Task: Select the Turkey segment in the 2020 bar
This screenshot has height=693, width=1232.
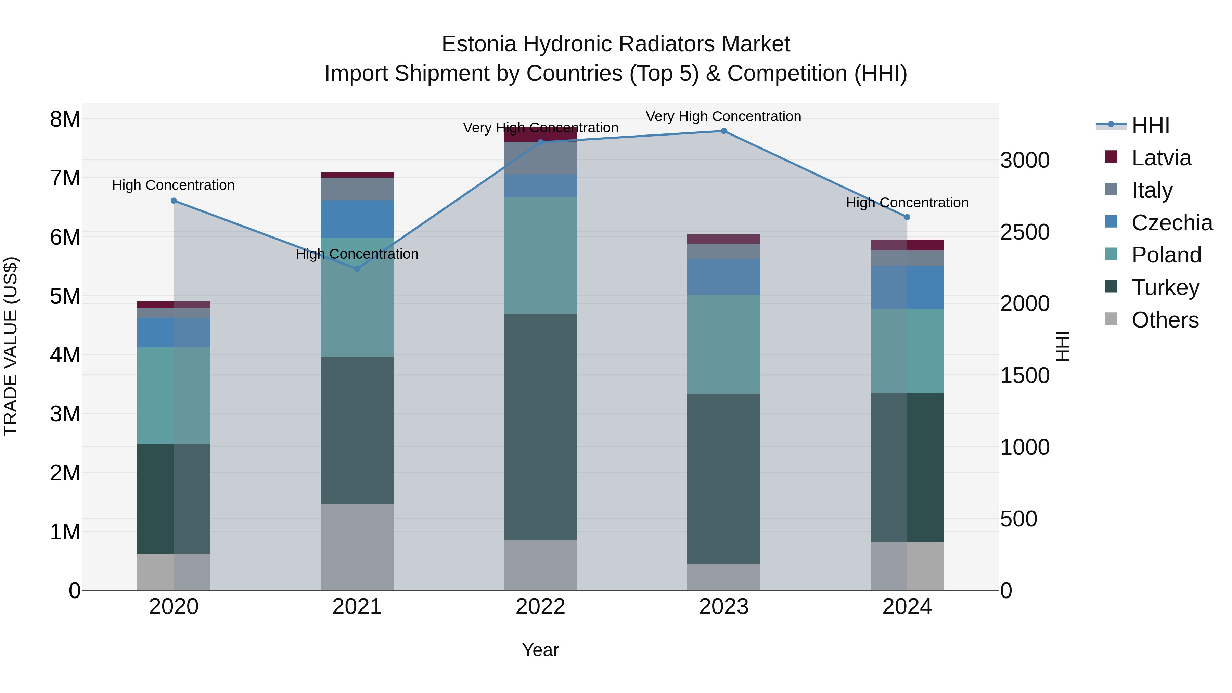Action: [174, 498]
